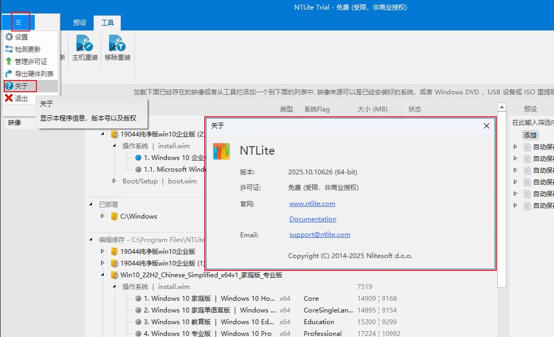554x337 pixels.
Task: Switch to the 预设 tab
Action: click(80, 23)
